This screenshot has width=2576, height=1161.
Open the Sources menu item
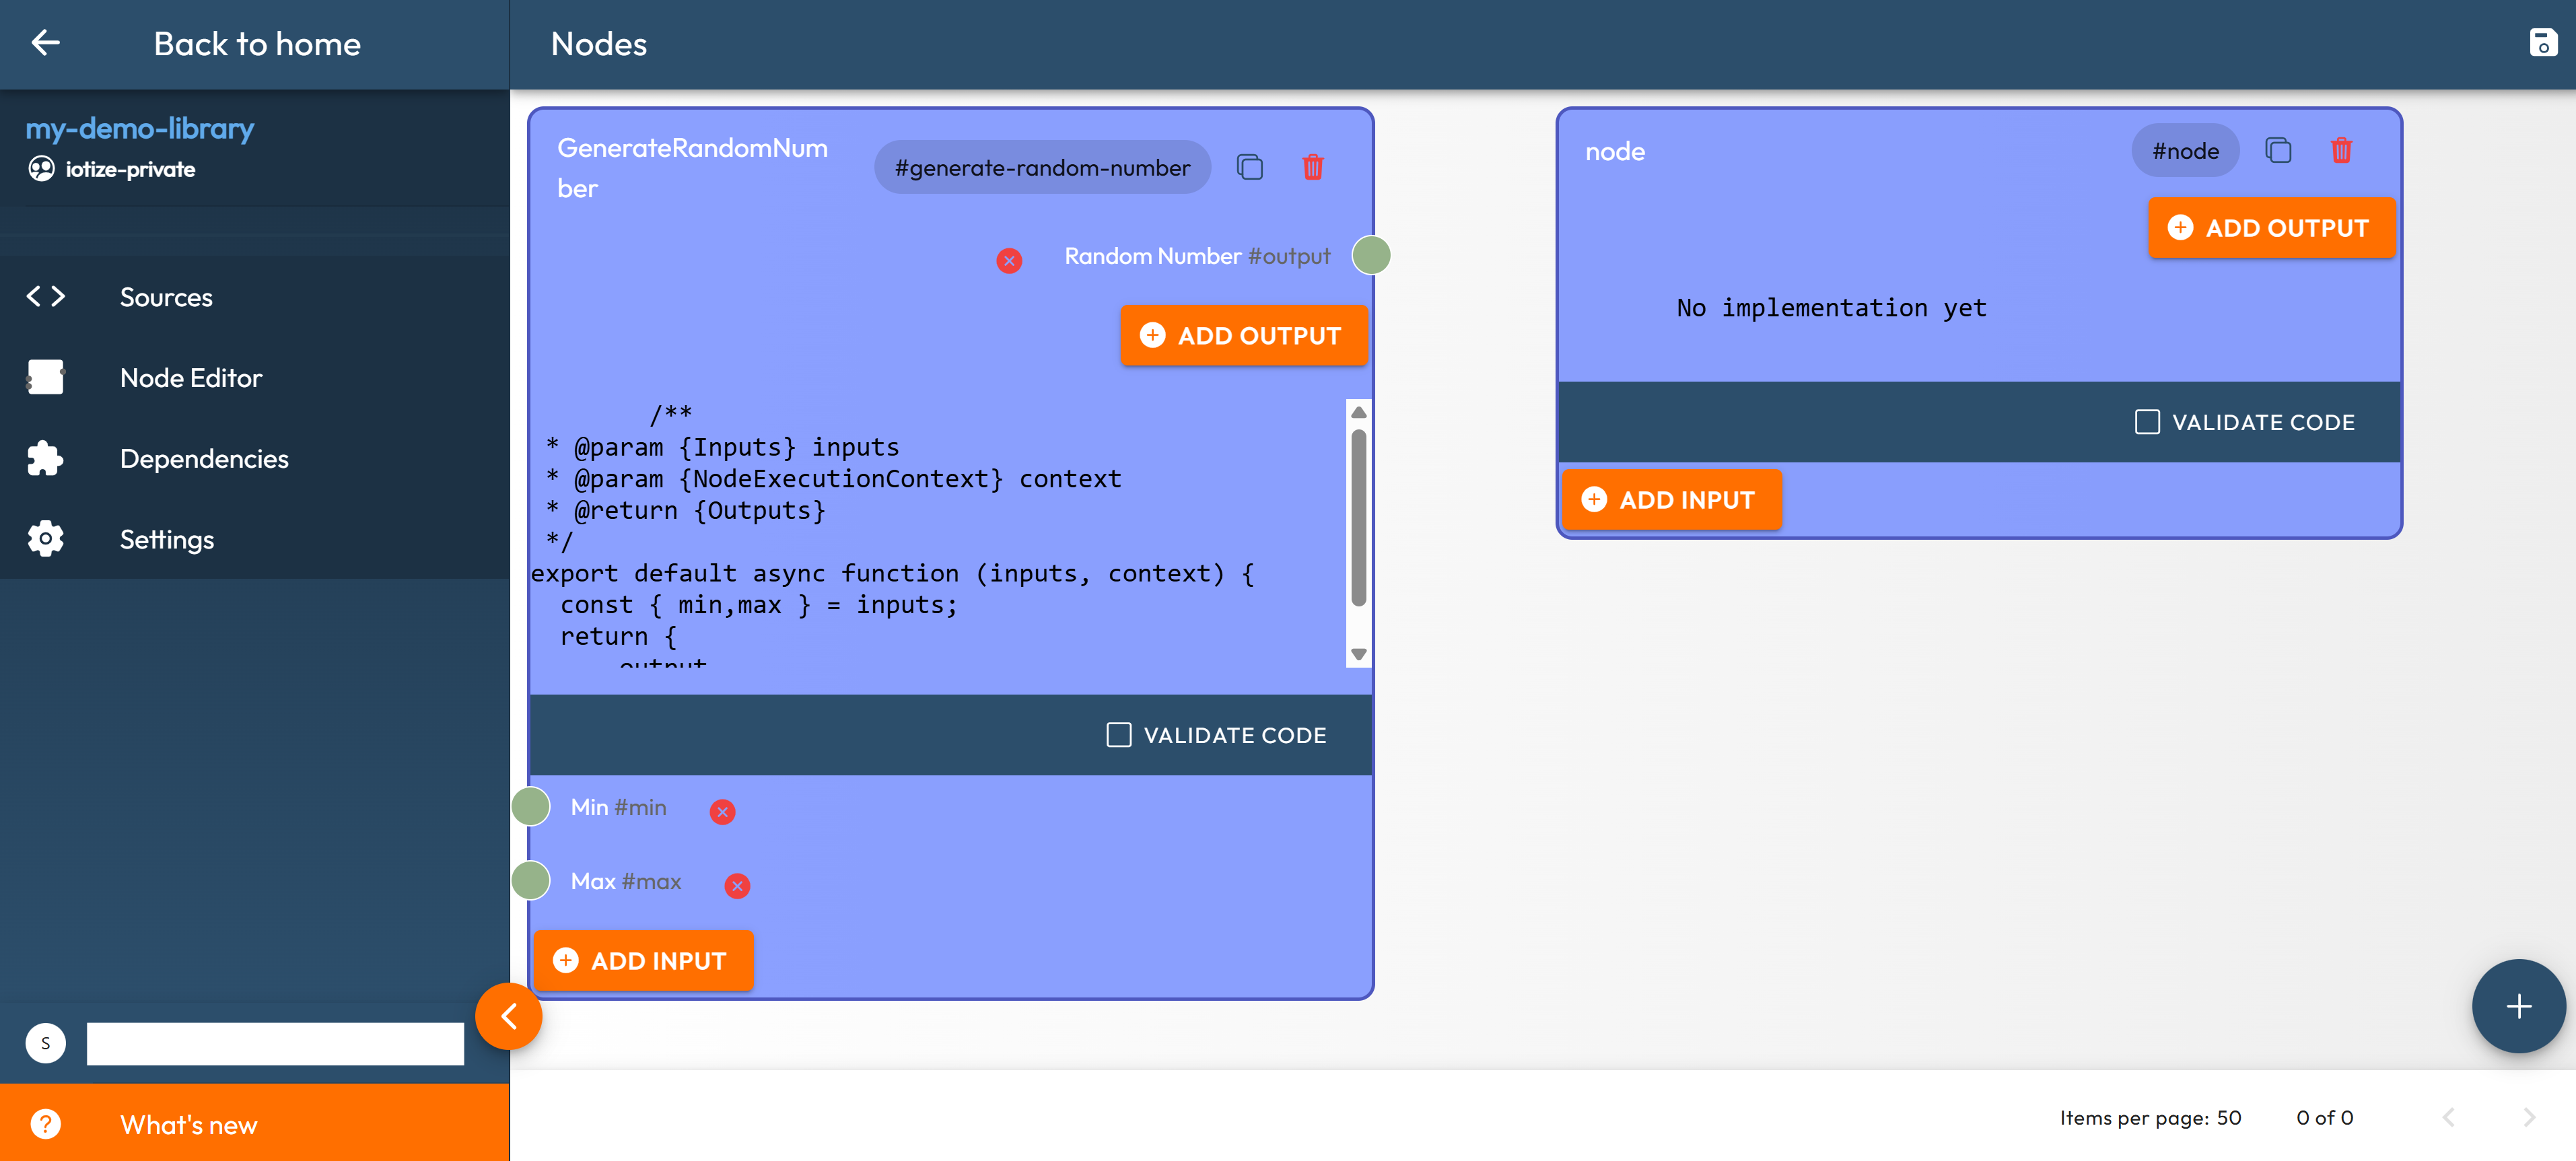[x=166, y=297]
